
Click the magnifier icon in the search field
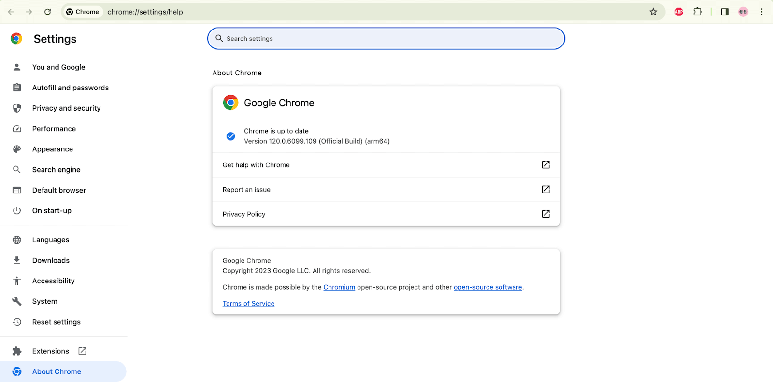[x=219, y=38]
